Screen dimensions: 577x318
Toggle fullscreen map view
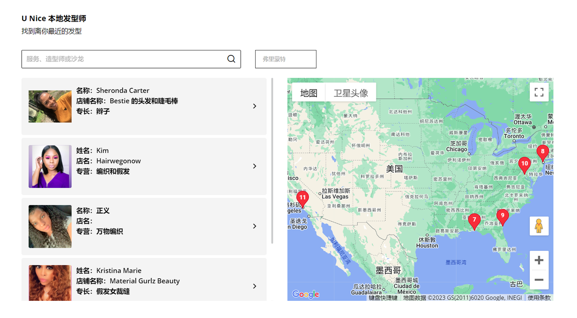click(x=539, y=92)
